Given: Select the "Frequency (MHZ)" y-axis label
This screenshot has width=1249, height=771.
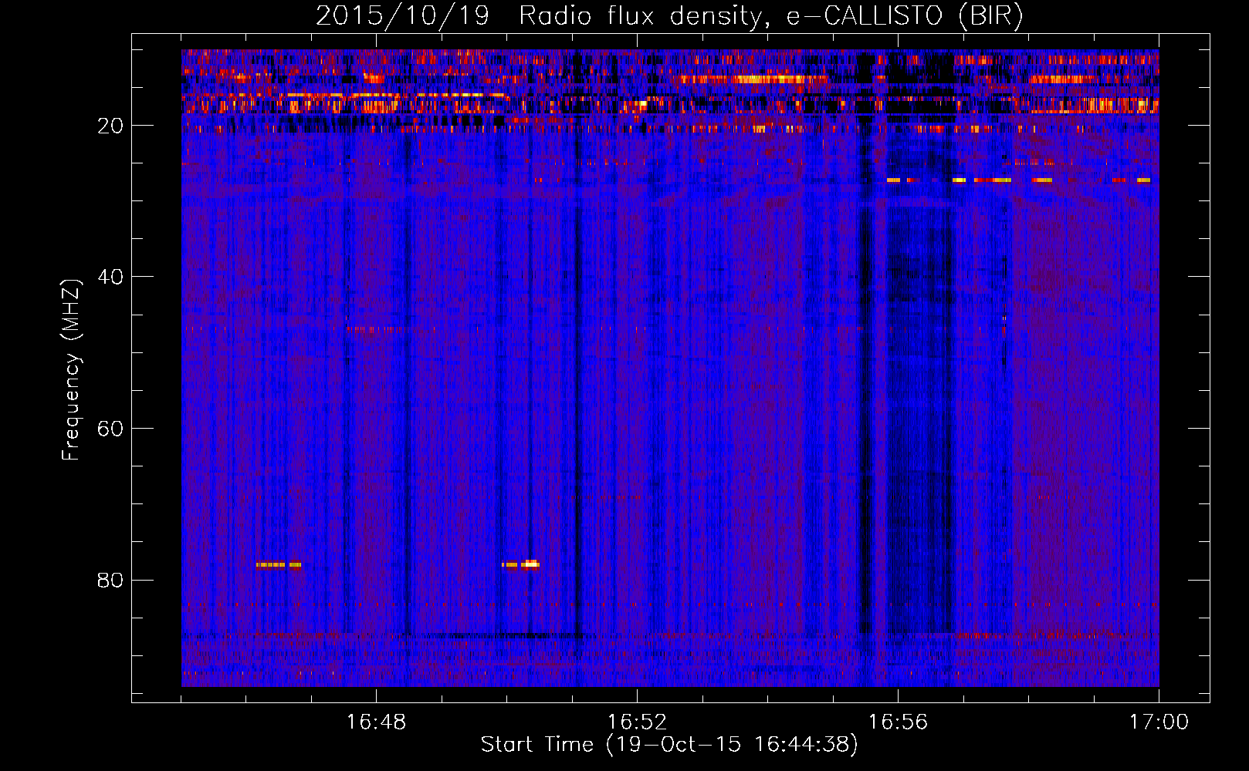Looking at the screenshot, I should 71,370.
